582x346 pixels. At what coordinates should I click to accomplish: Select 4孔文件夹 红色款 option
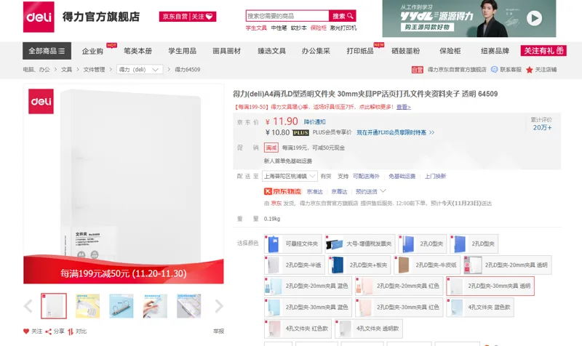[x=298, y=329]
